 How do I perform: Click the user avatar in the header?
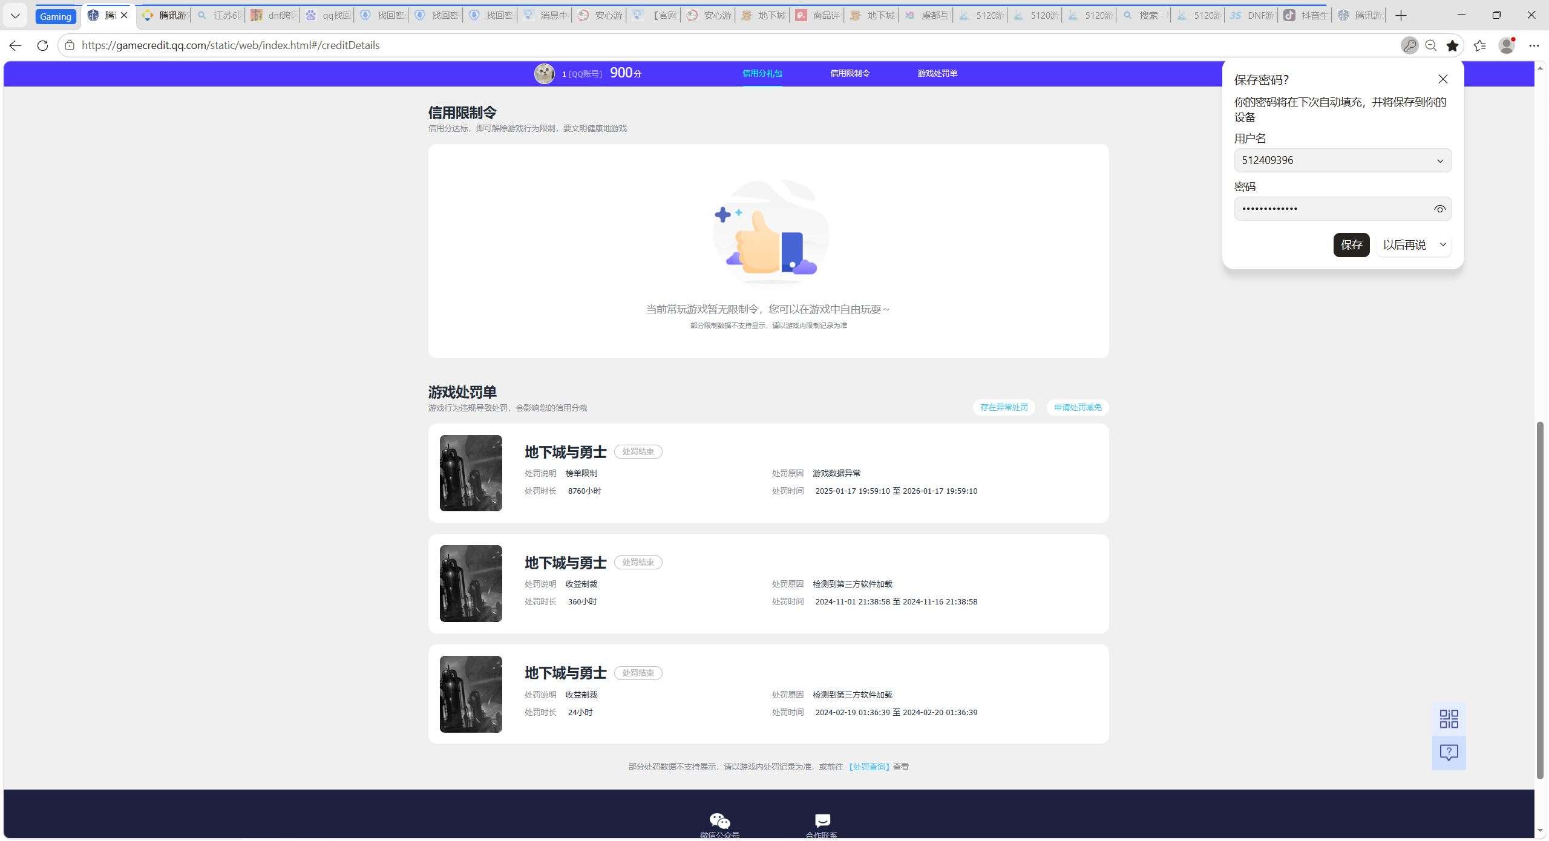[x=544, y=73]
